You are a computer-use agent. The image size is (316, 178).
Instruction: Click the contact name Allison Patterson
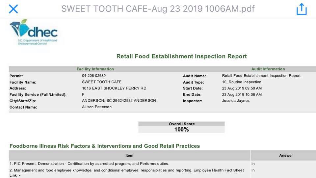tap(97, 107)
